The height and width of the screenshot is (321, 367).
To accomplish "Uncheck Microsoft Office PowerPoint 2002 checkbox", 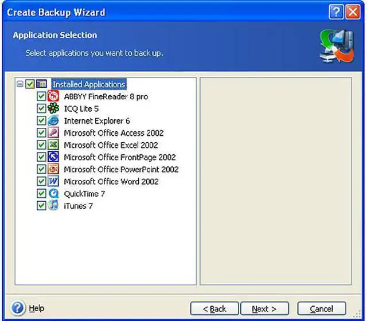I will 41,169.
